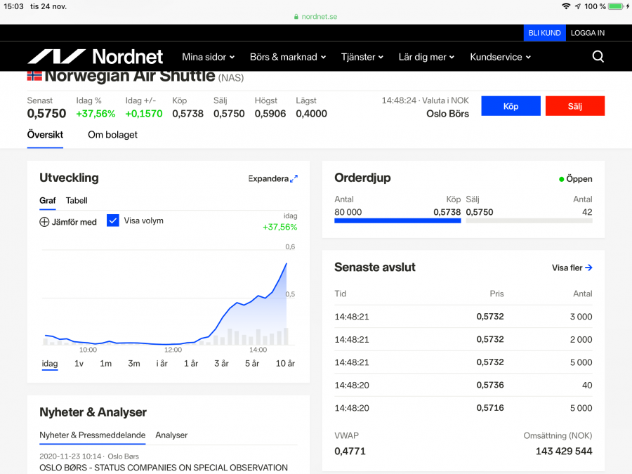Open the Kundservice dropdown
The height and width of the screenshot is (474, 632).
pyautogui.click(x=500, y=57)
